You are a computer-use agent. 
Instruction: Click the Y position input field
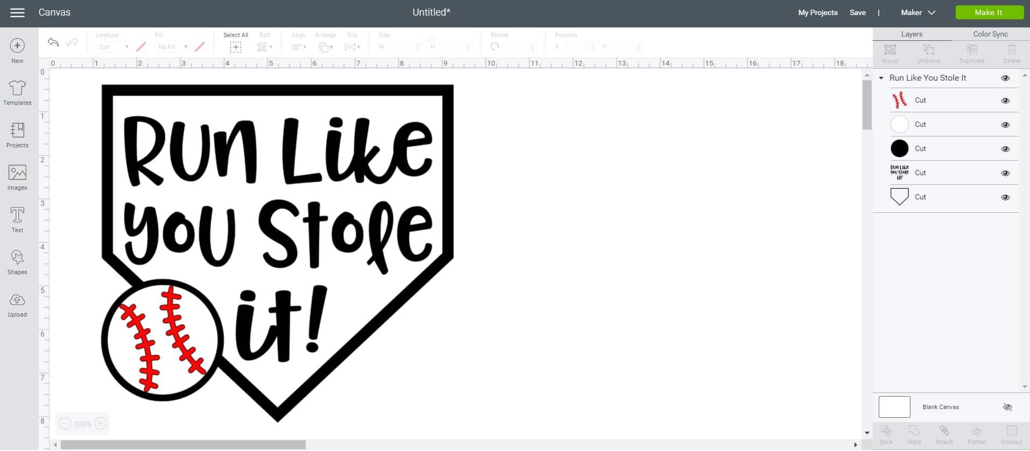627,47
